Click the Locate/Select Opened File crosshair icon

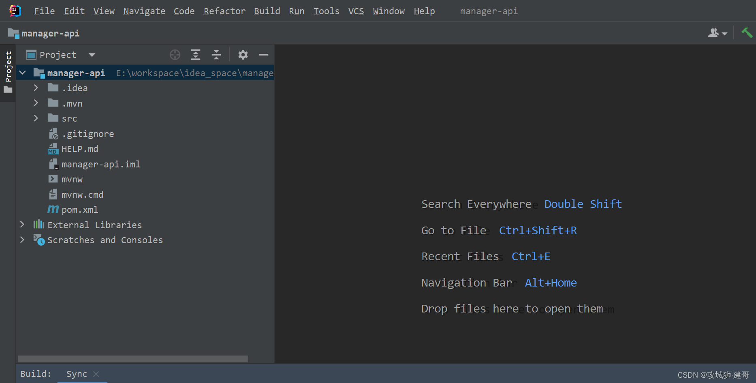pos(175,55)
